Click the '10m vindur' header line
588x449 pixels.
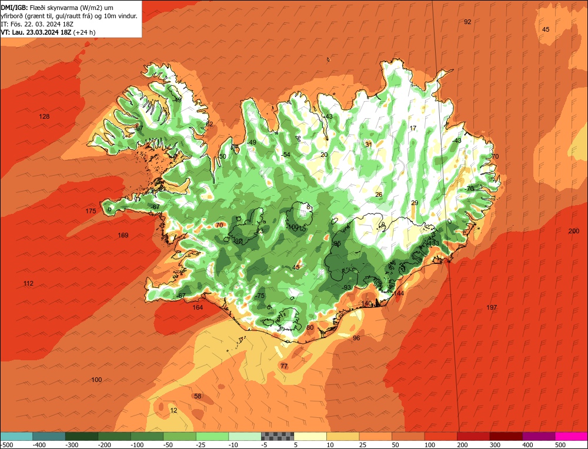(x=69, y=16)
